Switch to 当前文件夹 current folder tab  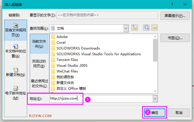(39, 44)
